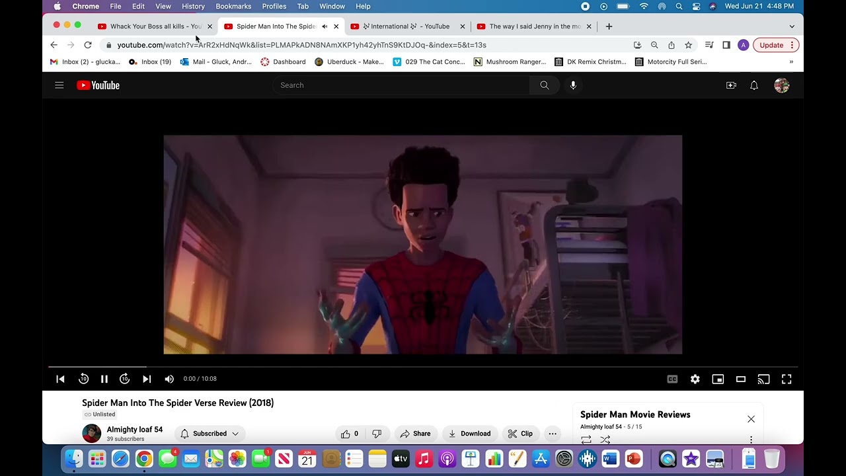Expand the Chrome tab search chevron
Viewport: 846px width, 476px height.
pos(792,26)
